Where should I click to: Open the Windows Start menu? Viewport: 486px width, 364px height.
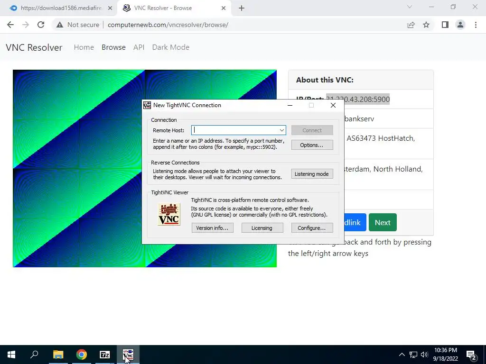(x=11, y=355)
